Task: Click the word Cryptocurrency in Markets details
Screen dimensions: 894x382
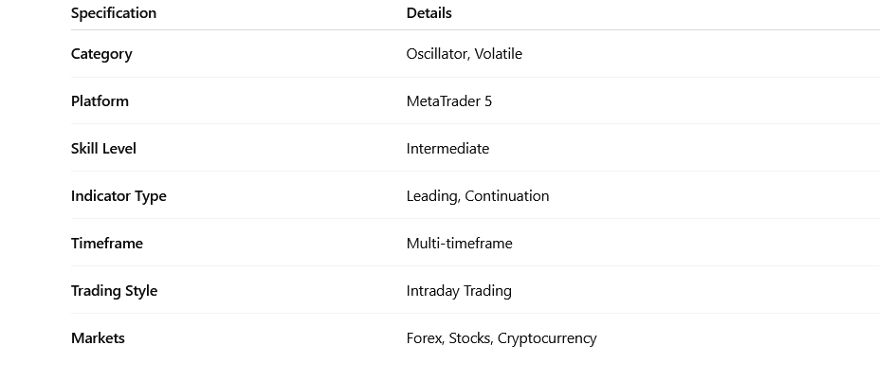Action: [547, 338]
